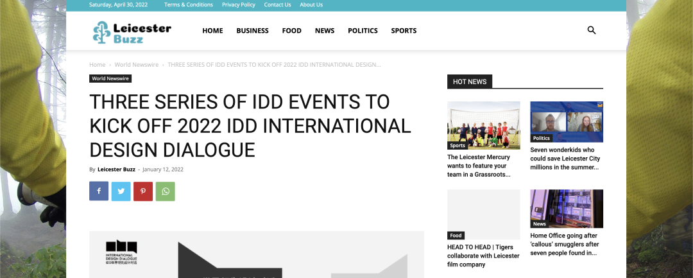Click the International Design Dialogue logo
Image resolution: width=693 pixels, height=278 pixels.
click(x=121, y=252)
